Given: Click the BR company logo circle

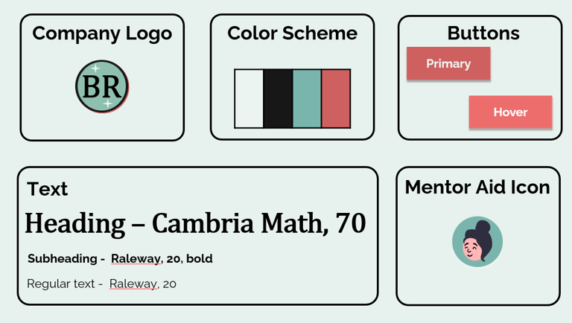Looking at the screenshot, I should click(x=102, y=87).
